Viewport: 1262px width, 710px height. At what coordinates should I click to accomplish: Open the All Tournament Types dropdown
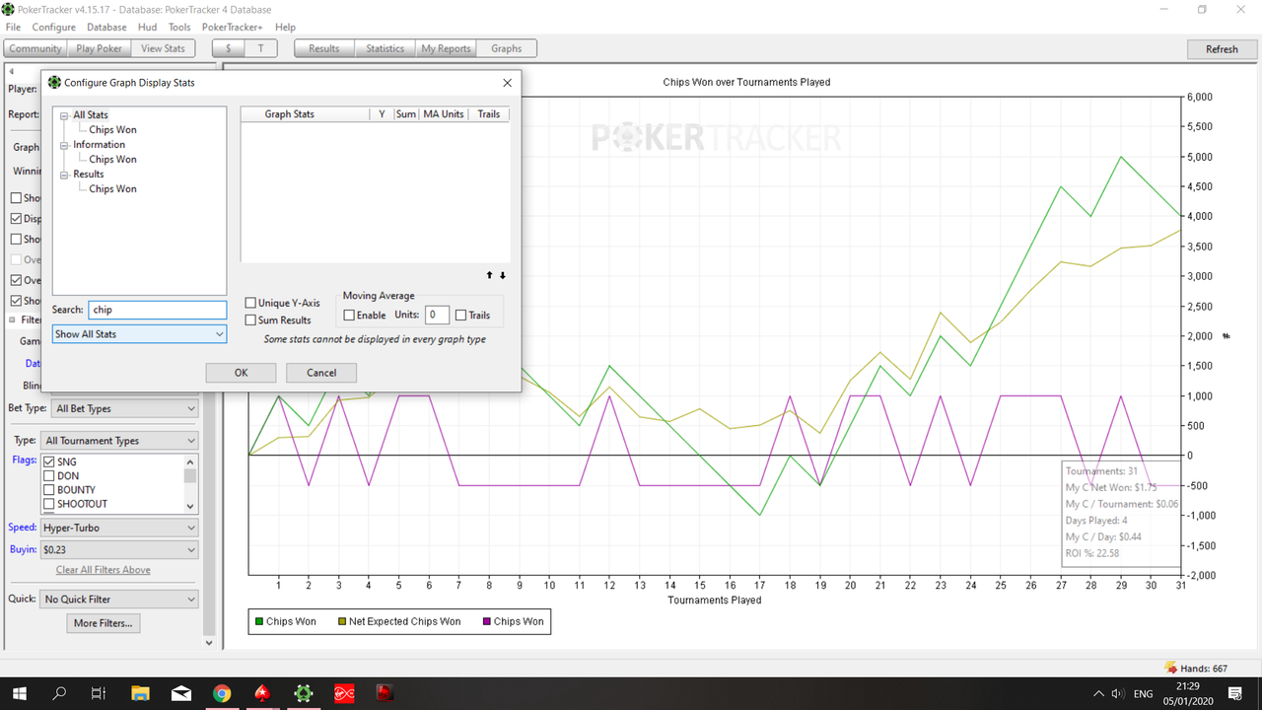pyautogui.click(x=119, y=441)
